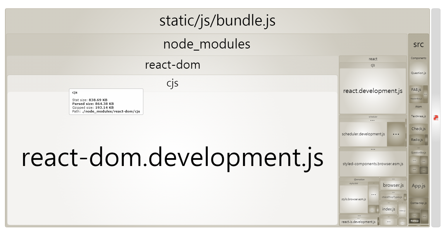Open the collapsed ellipsis block beside scheduler.development.js
Viewport: 444px width, 237px height.
[396, 134]
